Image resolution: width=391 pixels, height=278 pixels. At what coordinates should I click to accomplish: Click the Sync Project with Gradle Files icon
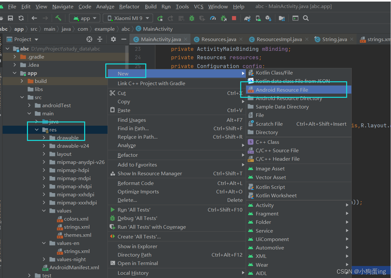click(x=247, y=18)
